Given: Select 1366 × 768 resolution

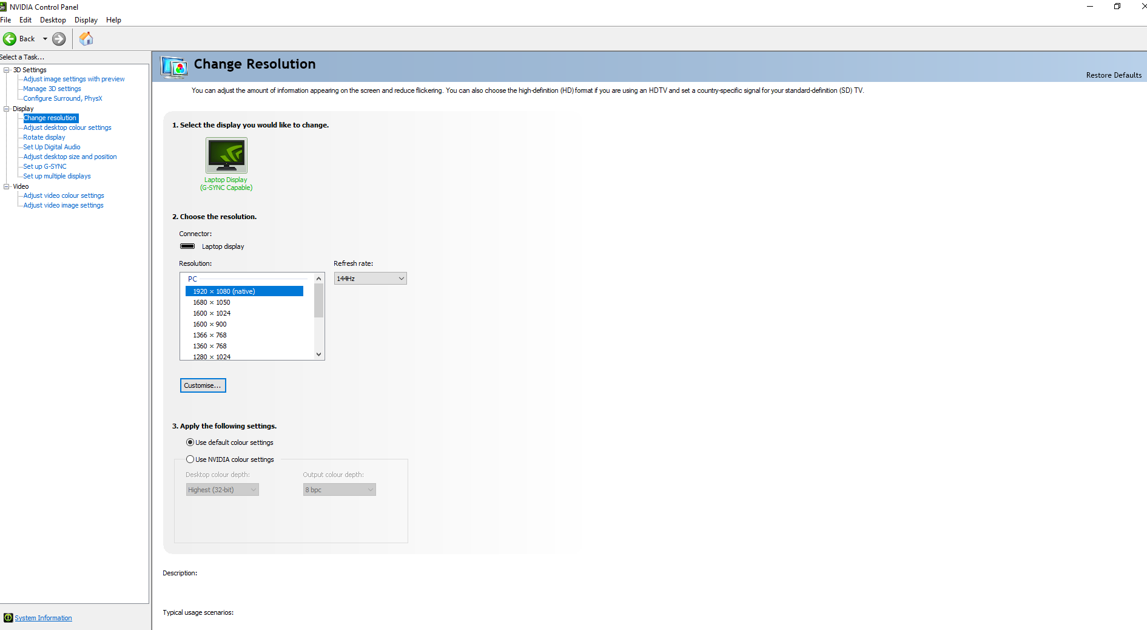Looking at the screenshot, I should (244, 335).
